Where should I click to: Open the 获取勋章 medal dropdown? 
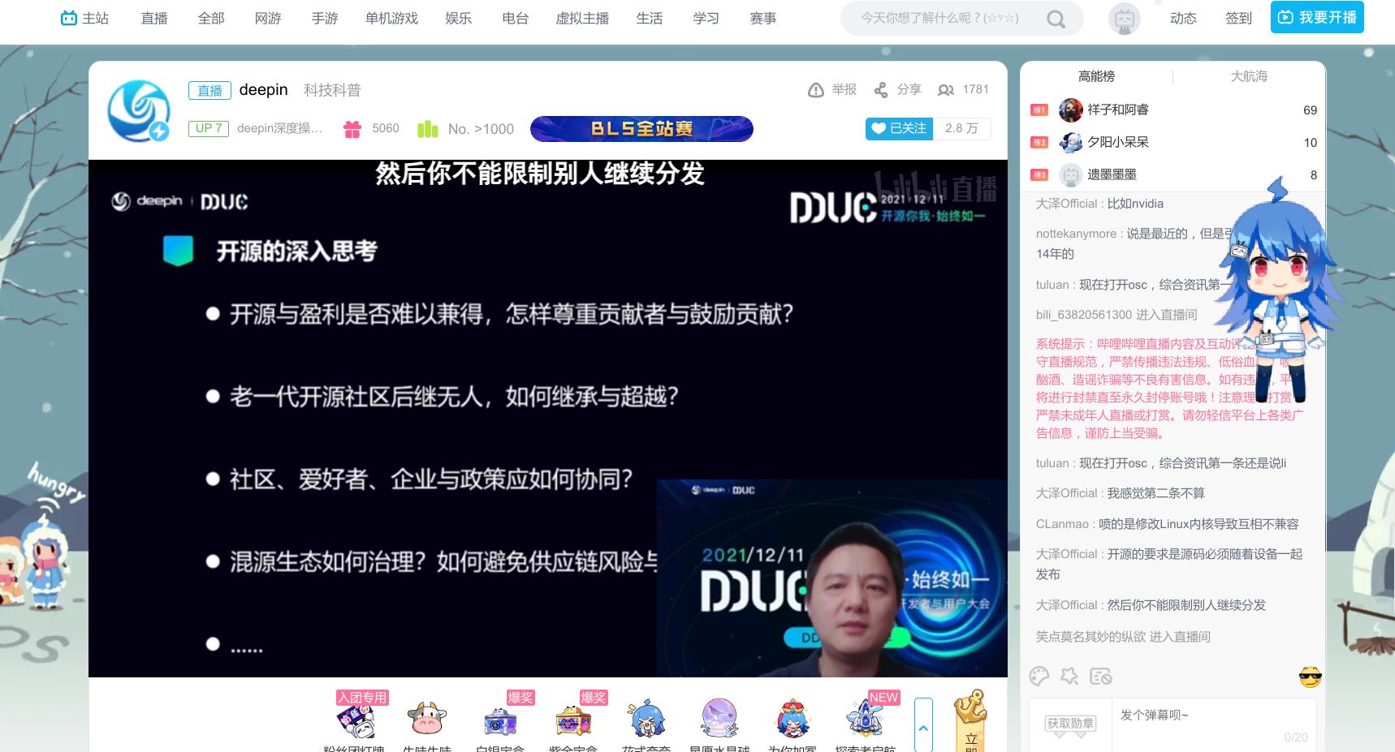click(x=1069, y=723)
